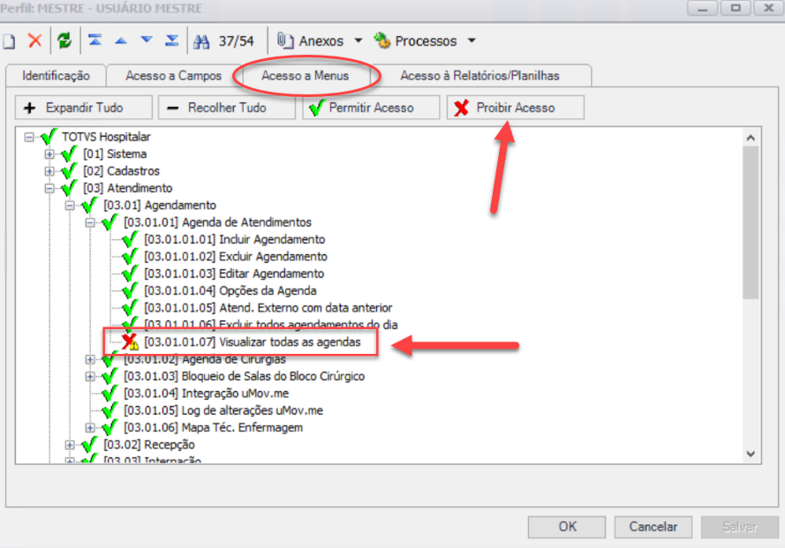Click the Processos gear icon

tap(382, 41)
